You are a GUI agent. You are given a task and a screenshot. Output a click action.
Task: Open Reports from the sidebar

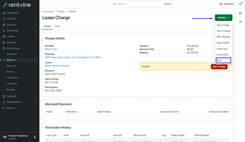click(x=11, y=108)
